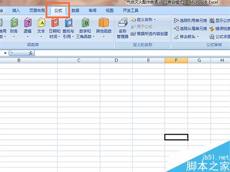230x172 pixels.
Task: Select column C header
Action: [79, 61]
